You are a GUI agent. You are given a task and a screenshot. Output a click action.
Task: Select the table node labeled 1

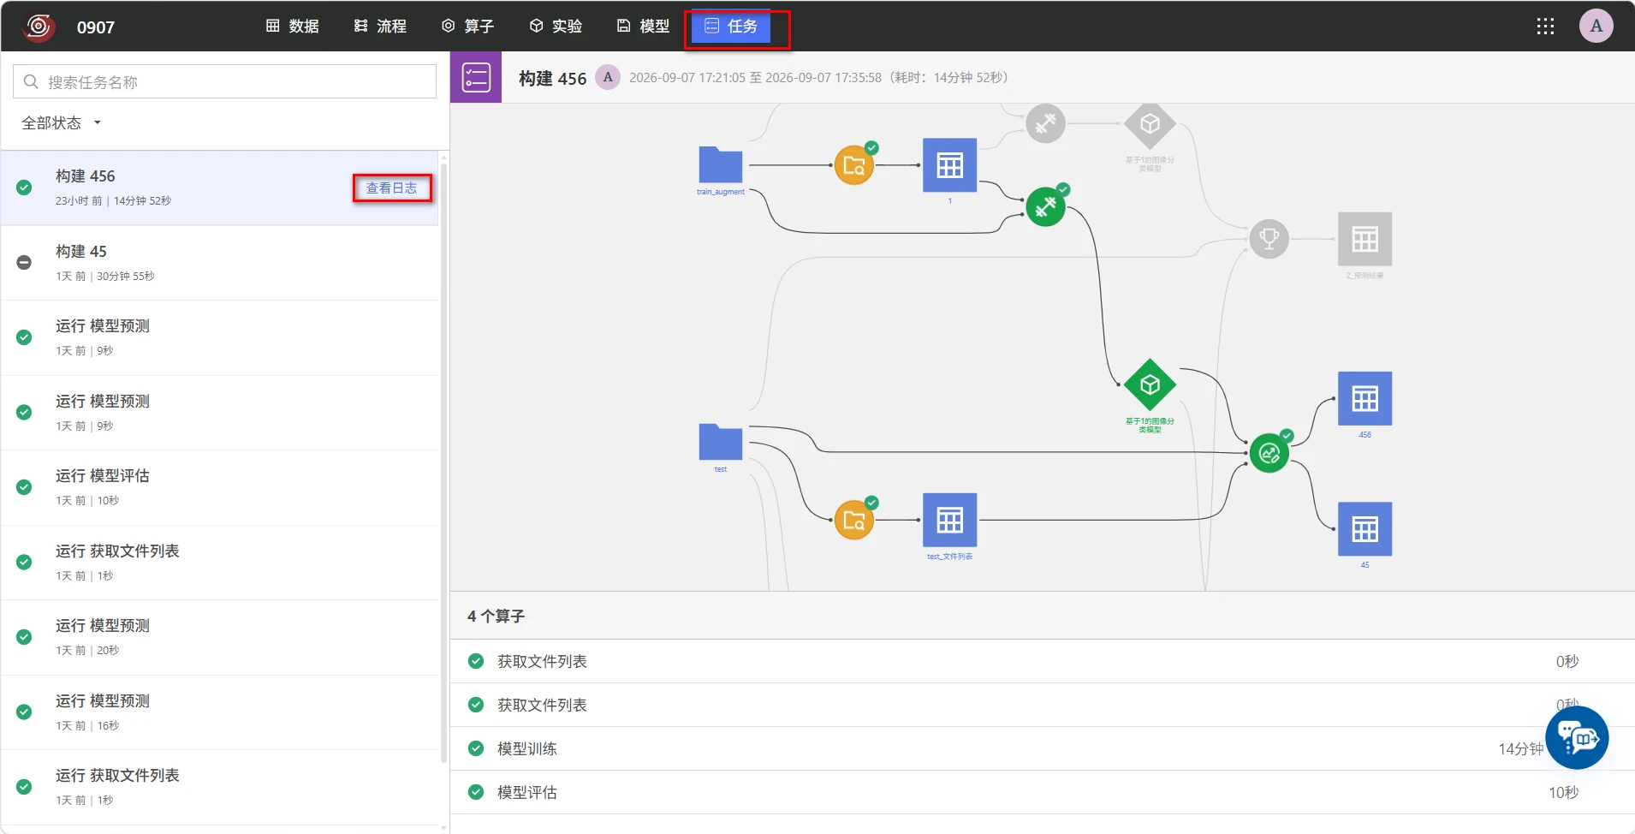point(949,165)
